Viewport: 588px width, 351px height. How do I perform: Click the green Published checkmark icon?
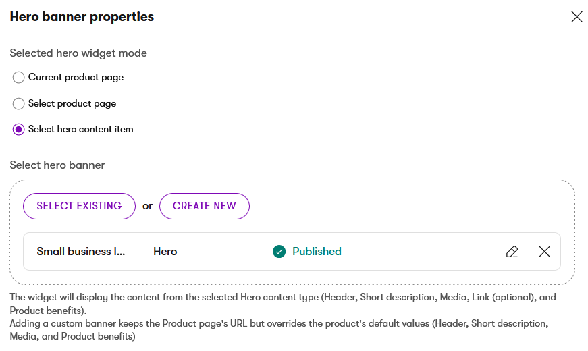click(279, 251)
